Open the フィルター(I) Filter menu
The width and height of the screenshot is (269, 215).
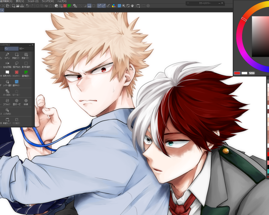coord(33,1)
